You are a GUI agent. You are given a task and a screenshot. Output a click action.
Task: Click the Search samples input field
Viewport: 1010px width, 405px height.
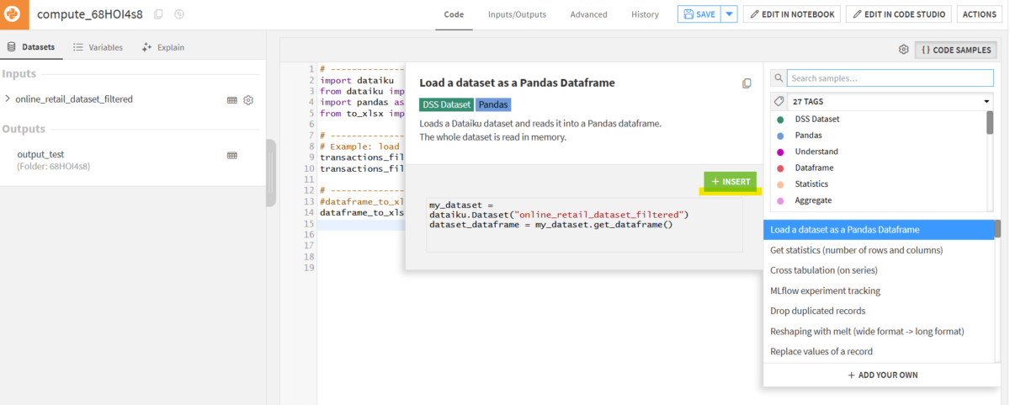click(890, 77)
